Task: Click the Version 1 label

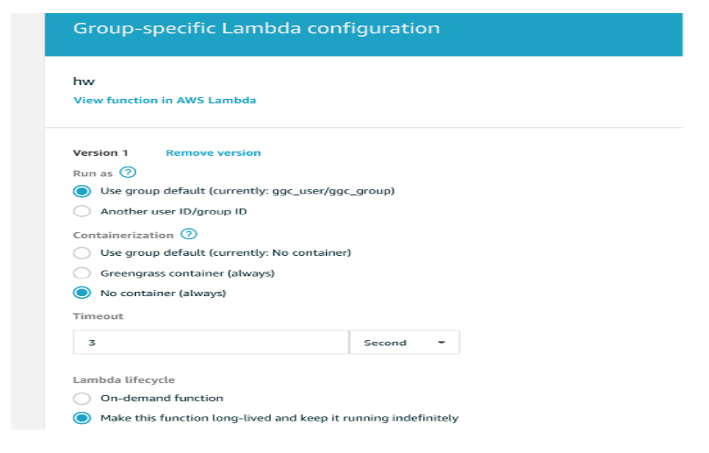Action: (x=101, y=152)
